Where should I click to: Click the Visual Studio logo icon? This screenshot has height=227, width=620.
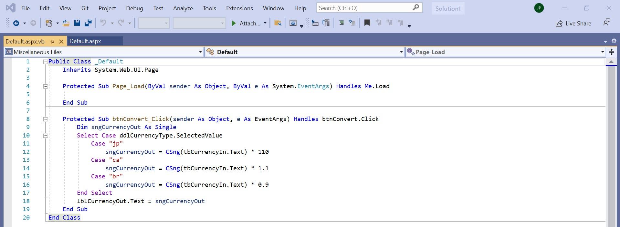[x=10, y=8]
